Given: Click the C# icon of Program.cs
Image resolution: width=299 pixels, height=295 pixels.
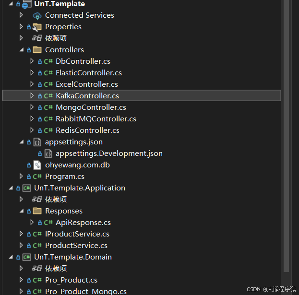Looking at the screenshot, I should click(x=37, y=177).
